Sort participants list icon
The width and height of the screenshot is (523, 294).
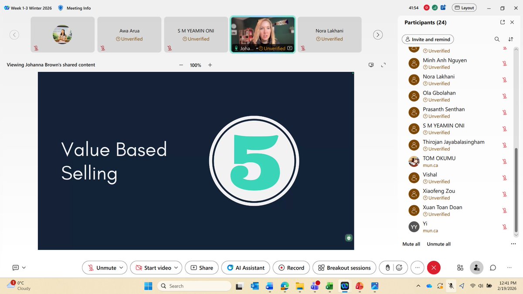point(510,39)
